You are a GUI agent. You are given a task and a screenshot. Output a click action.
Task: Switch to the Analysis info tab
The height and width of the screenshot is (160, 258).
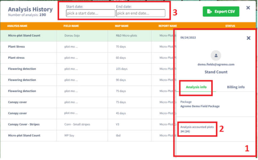click(196, 87)
